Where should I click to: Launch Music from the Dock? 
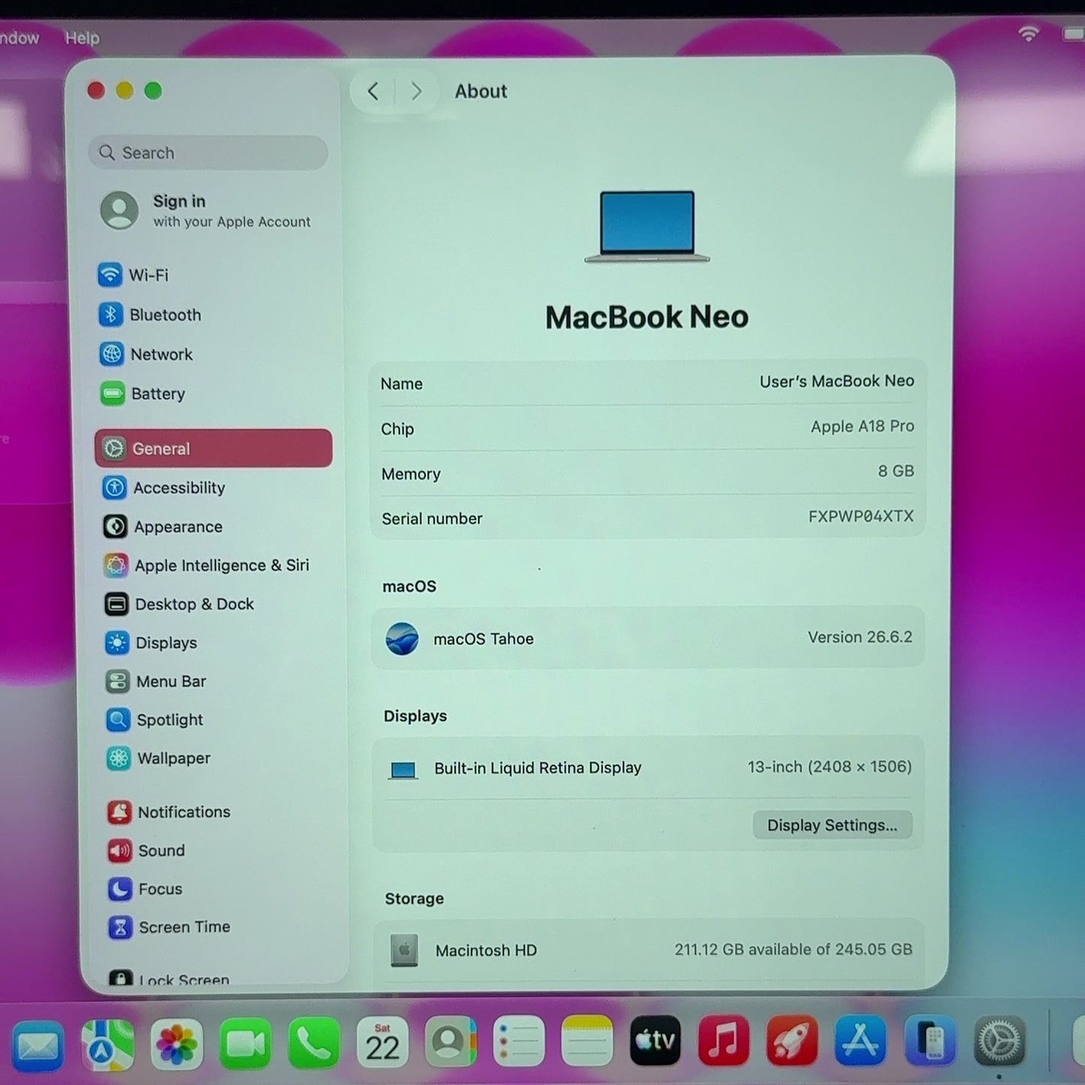coord(724,1041)
